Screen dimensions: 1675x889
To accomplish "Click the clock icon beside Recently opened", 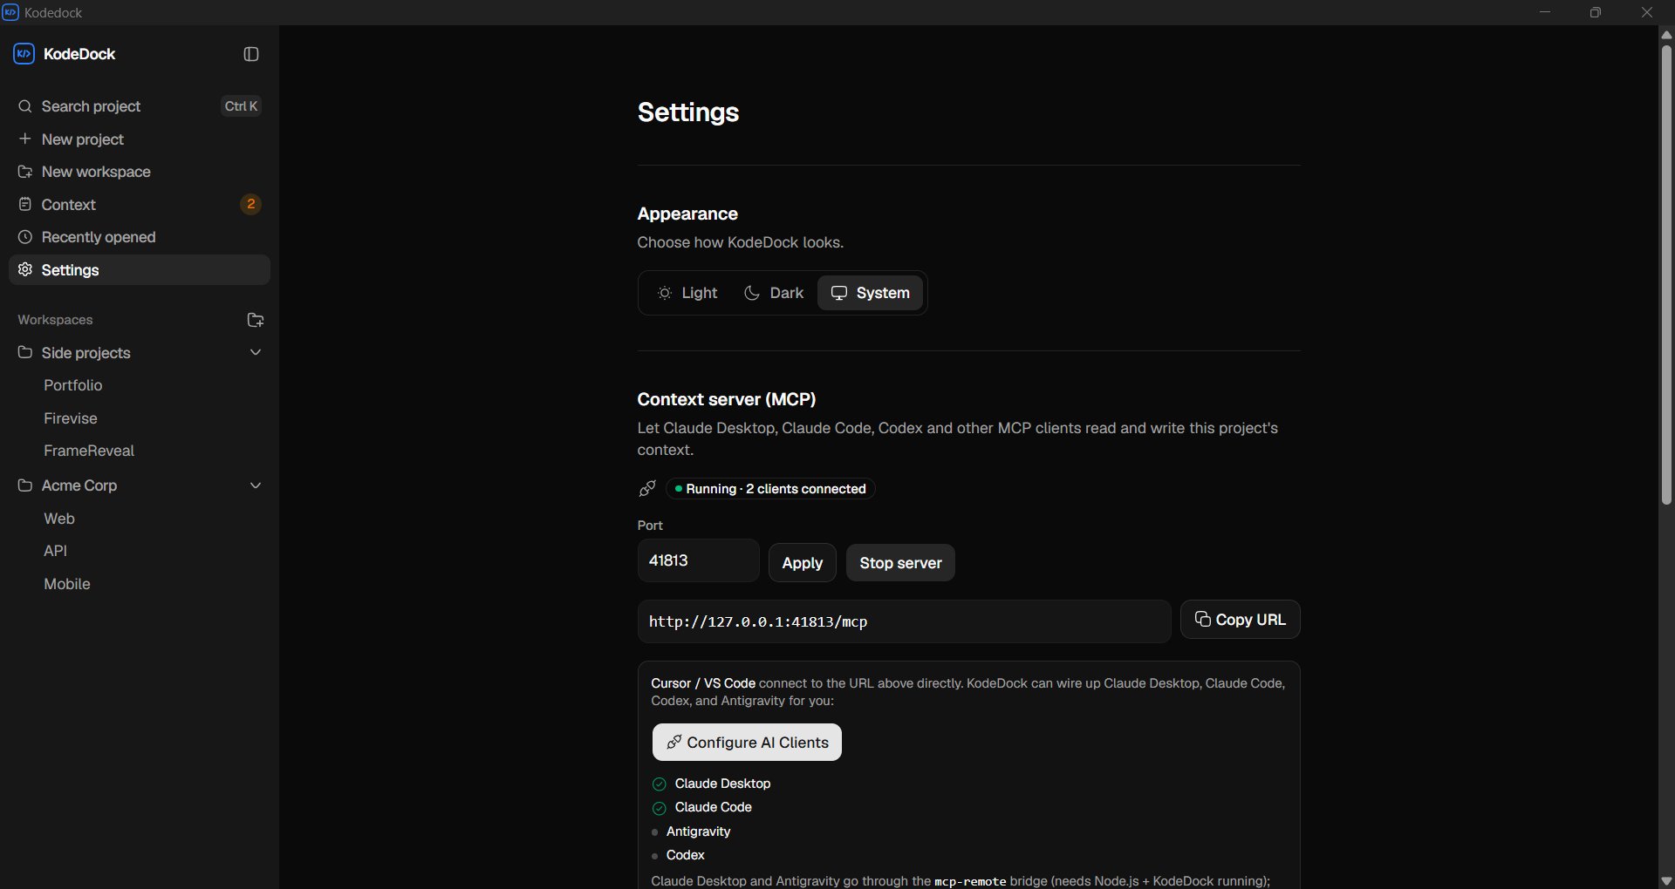I will click(x=25, y=237).
